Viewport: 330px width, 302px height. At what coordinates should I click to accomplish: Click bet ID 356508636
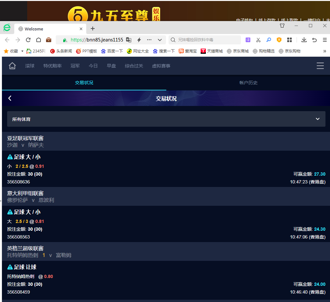click(x=18, y=182)
